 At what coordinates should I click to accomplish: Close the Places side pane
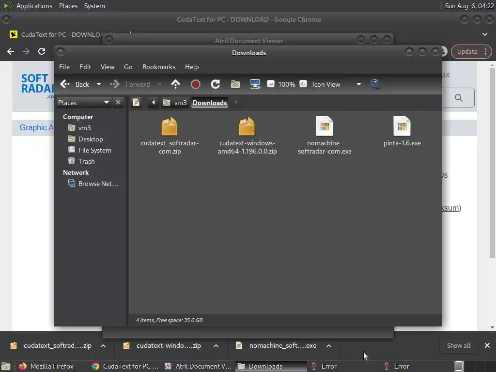tap(118, 103)
